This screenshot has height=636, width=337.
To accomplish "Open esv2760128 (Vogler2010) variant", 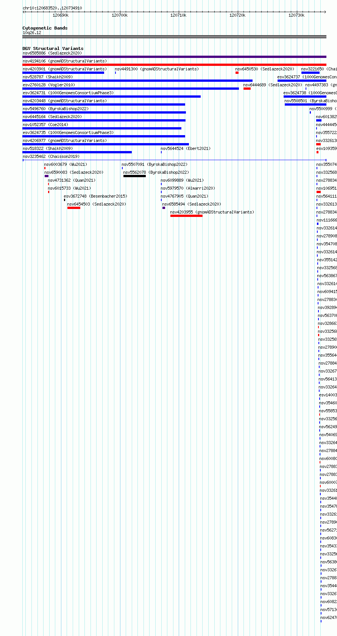I will [x=49, y=85].
